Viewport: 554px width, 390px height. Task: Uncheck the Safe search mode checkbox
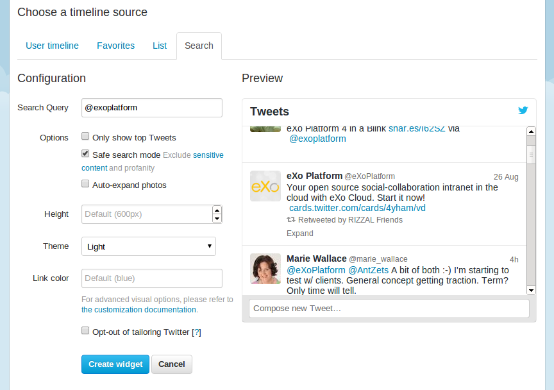[x=85, y=153]
